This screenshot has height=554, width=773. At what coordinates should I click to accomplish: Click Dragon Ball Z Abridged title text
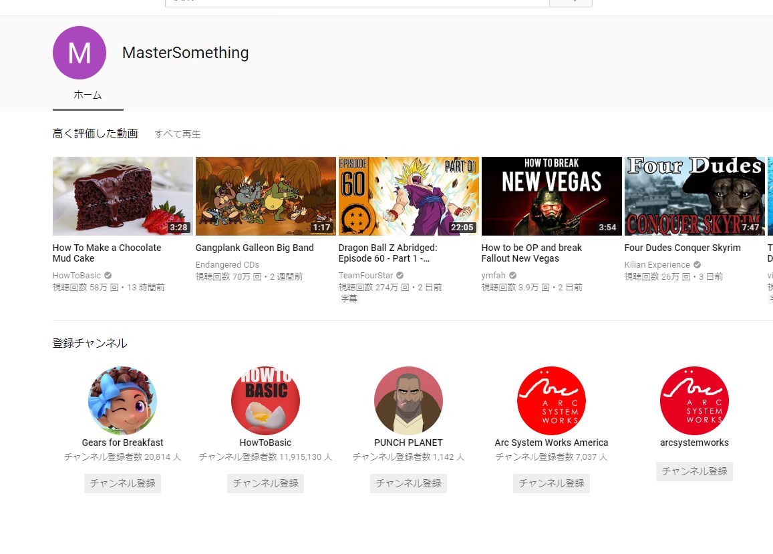pyautogui.click(x=388, y=253)
